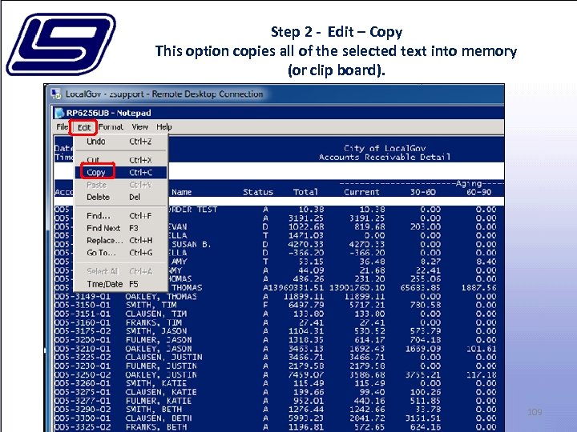Image resolution: width=577 pixels, height=432 pixels.
Task: Click the Remote Desktop Connection icon
Action: [56, 94]
